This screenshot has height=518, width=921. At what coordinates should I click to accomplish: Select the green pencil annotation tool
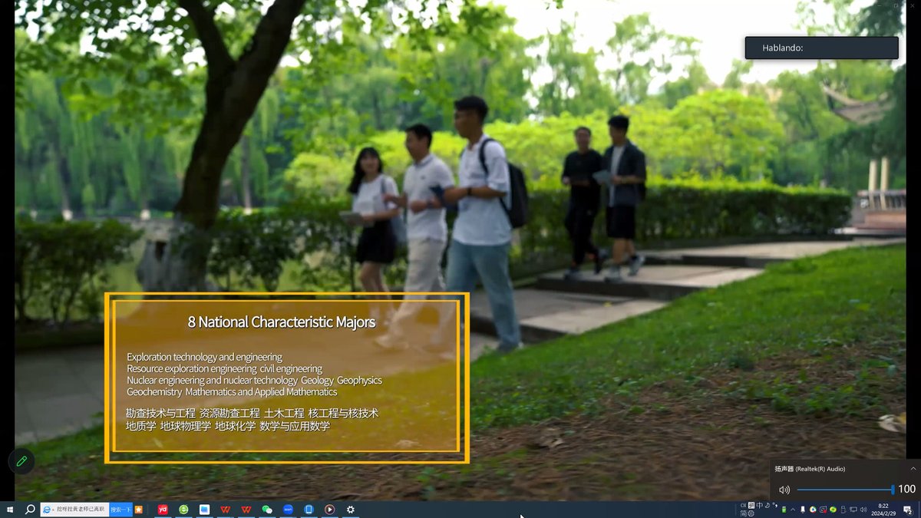pyautogui.click(x=21, y=460)
